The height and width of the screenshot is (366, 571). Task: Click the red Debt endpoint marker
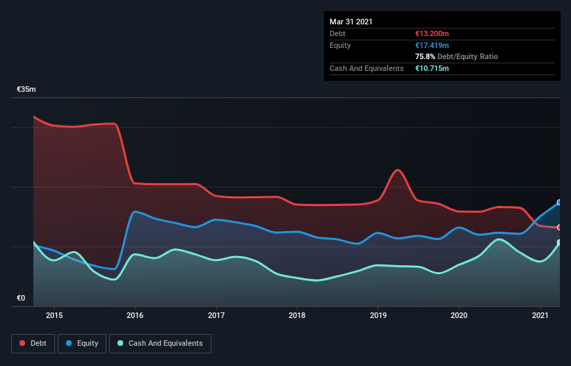(559, 228)
